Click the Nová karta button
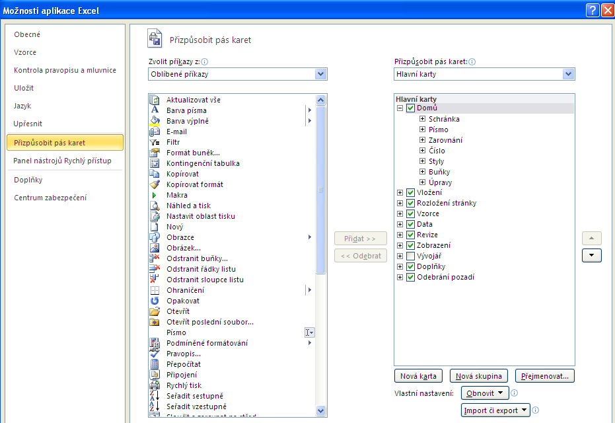615x423 pixels. point(418,376)
